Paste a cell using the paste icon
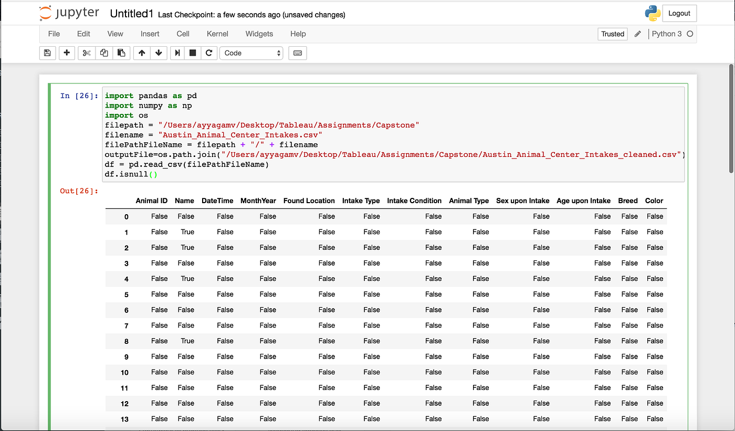 coord(121,52)
